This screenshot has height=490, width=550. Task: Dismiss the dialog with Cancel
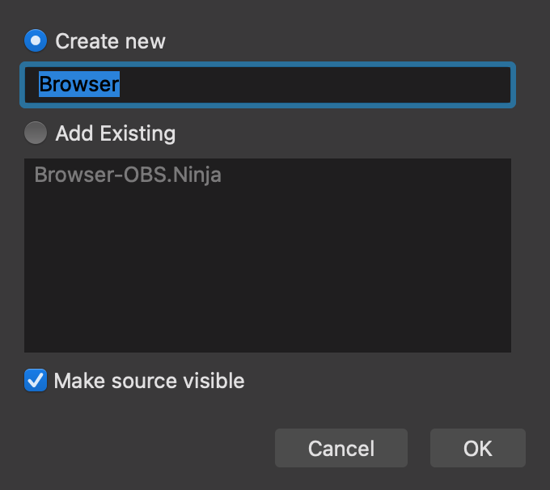click(341, 448)
